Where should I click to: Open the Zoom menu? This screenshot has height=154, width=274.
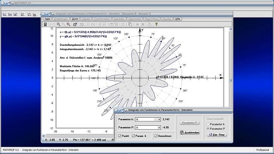point(75,19)
